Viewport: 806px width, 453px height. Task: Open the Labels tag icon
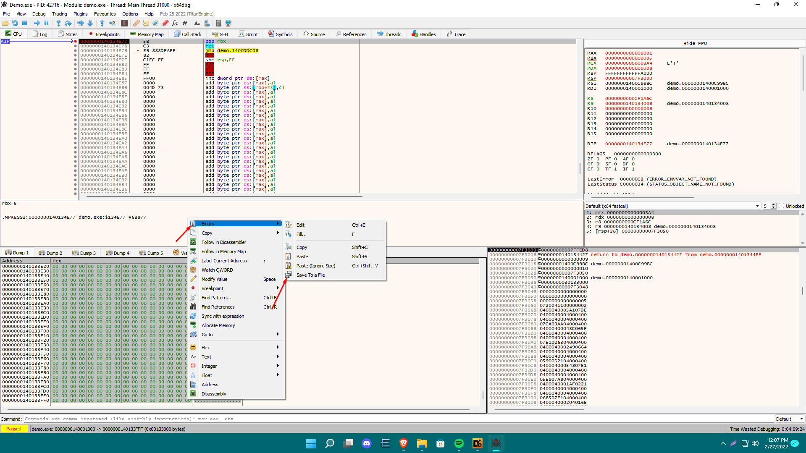click(156, 23)
